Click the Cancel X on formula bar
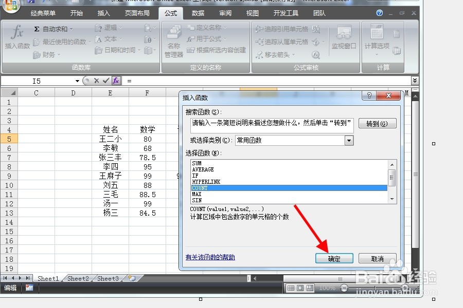This screenshot has width=463, height=308. 98,80
